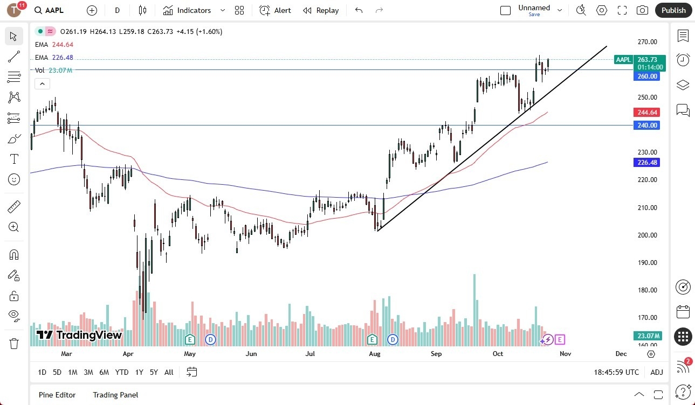Expand the Indicators dropdown arrow
Image resolution: width=695 pixels, height=405 pixels.
coord(222,10)
